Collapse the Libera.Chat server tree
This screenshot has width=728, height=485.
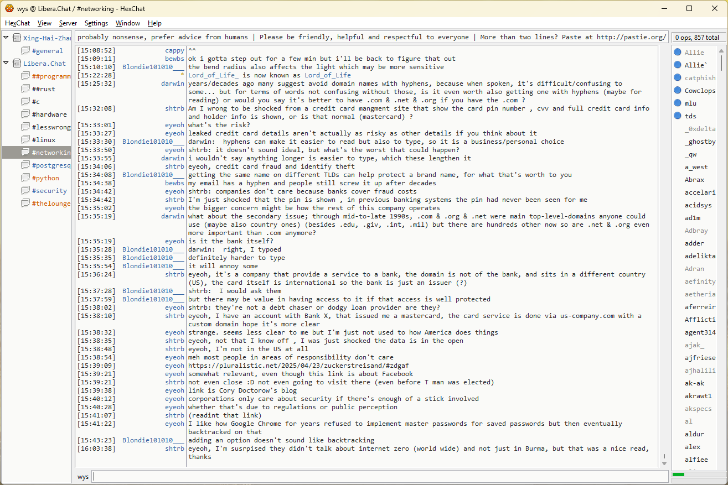[6, 64]
